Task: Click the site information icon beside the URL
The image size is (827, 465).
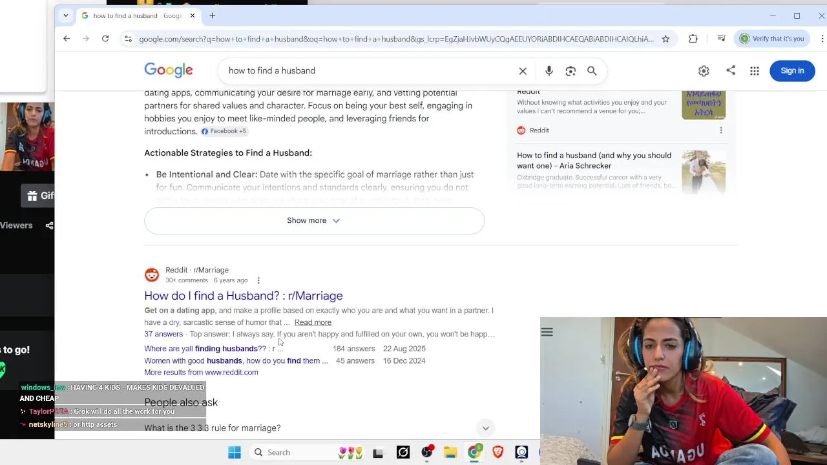Action: point(128,39)
